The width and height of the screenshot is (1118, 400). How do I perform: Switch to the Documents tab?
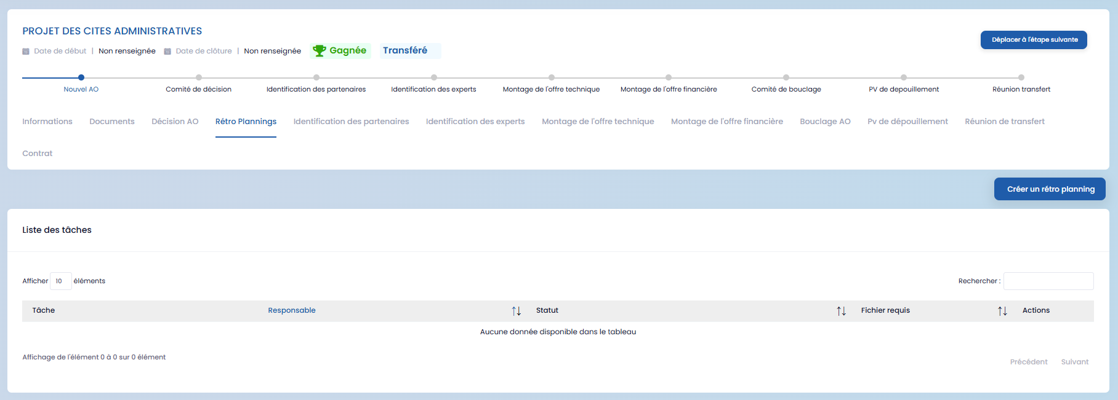tap(112, 122)
